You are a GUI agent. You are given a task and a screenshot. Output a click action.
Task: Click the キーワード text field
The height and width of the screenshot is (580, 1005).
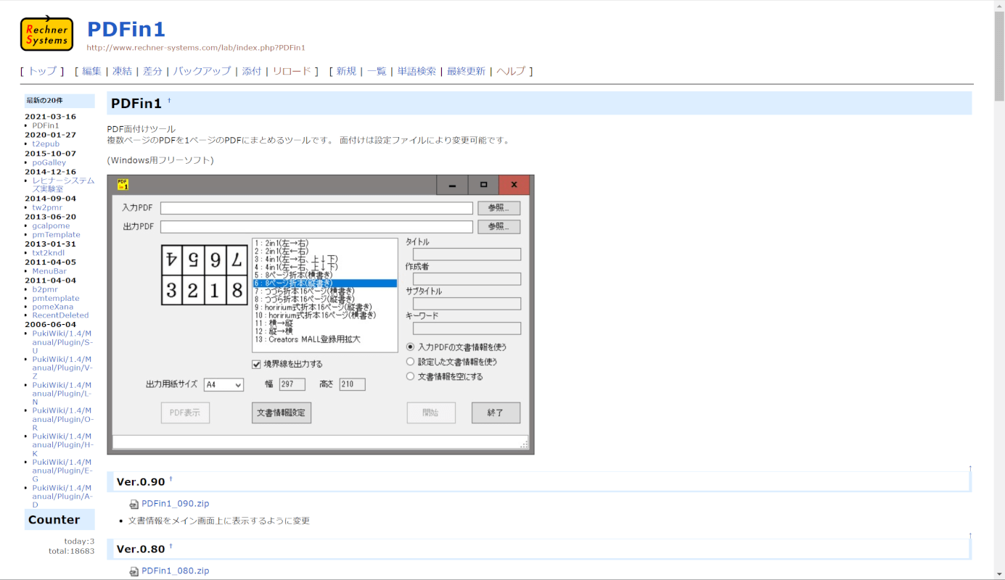(x=467, y=328)
